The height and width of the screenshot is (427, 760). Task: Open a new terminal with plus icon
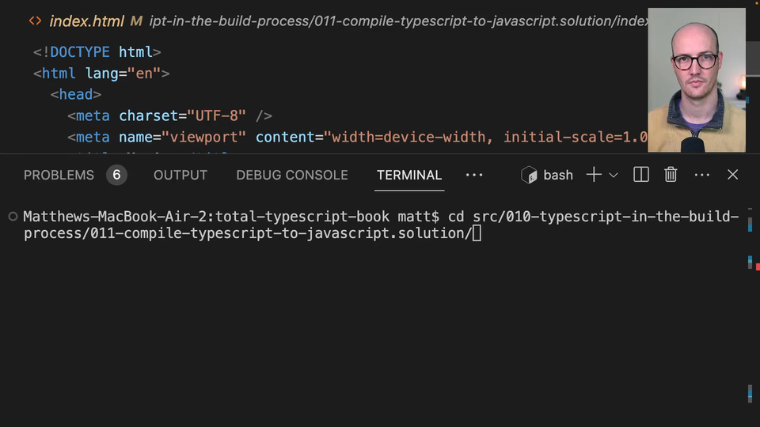tap(594, 175)
